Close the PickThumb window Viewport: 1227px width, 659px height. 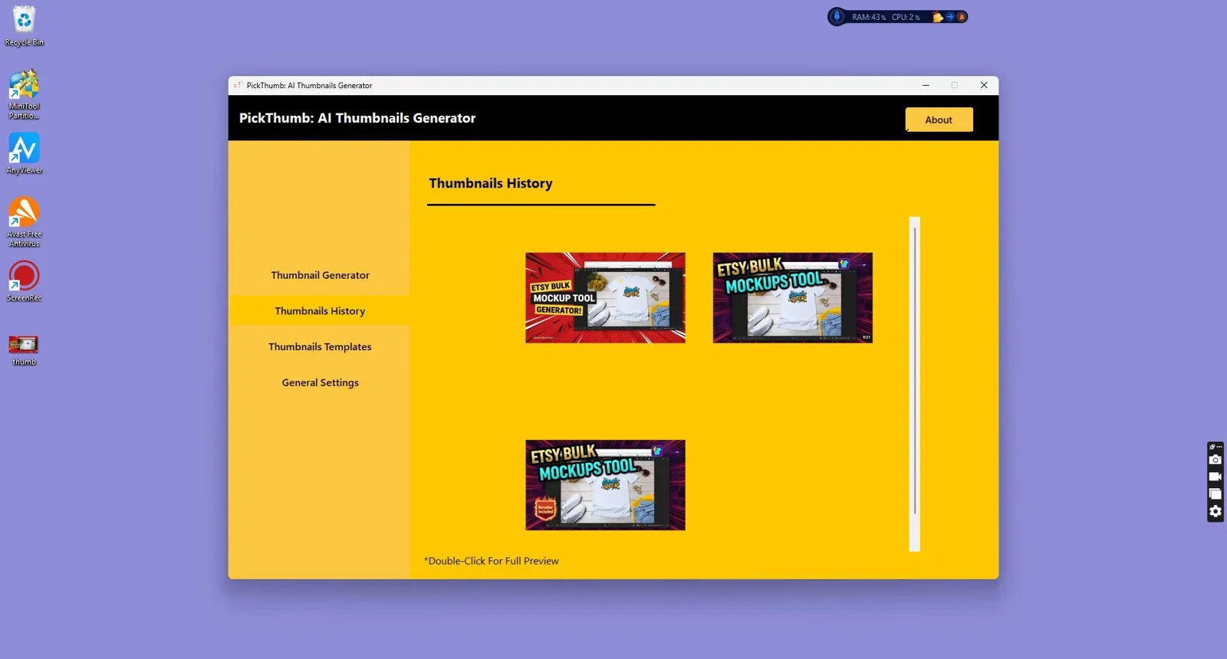coord(984,85)
